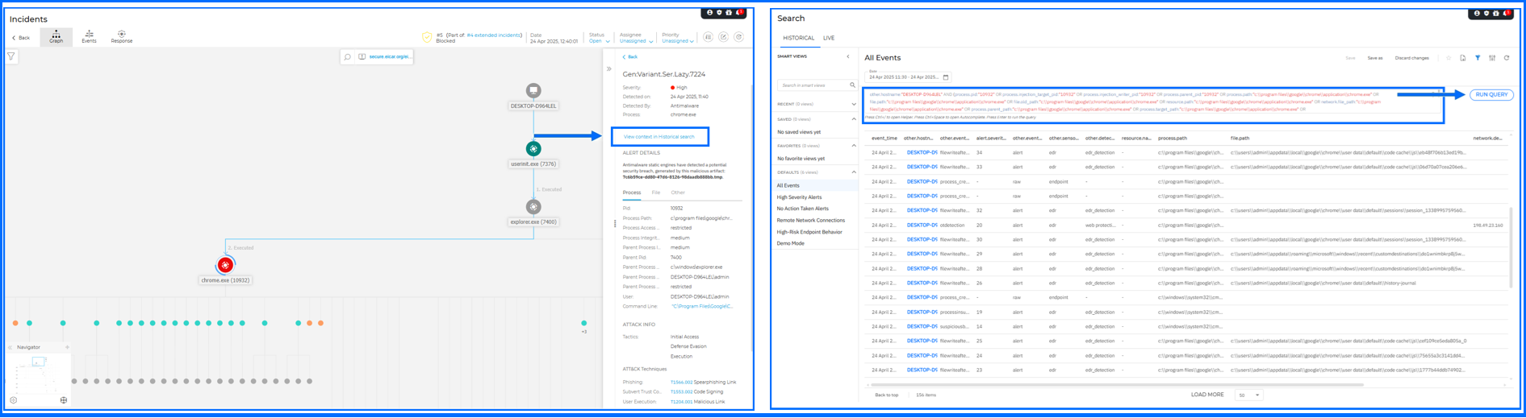The width and height of the screenshot is (1526, 418).
Task: Switch to the LIVE search tab
Action: pyautogui.click(x=829, y=38)
